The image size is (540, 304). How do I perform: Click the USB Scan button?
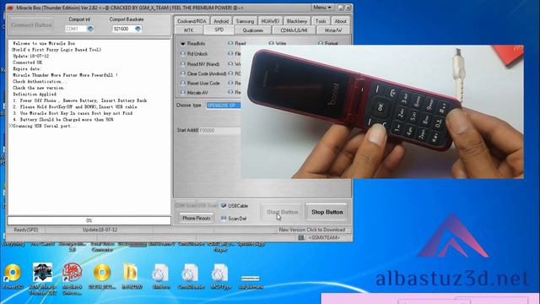[208, 205]
